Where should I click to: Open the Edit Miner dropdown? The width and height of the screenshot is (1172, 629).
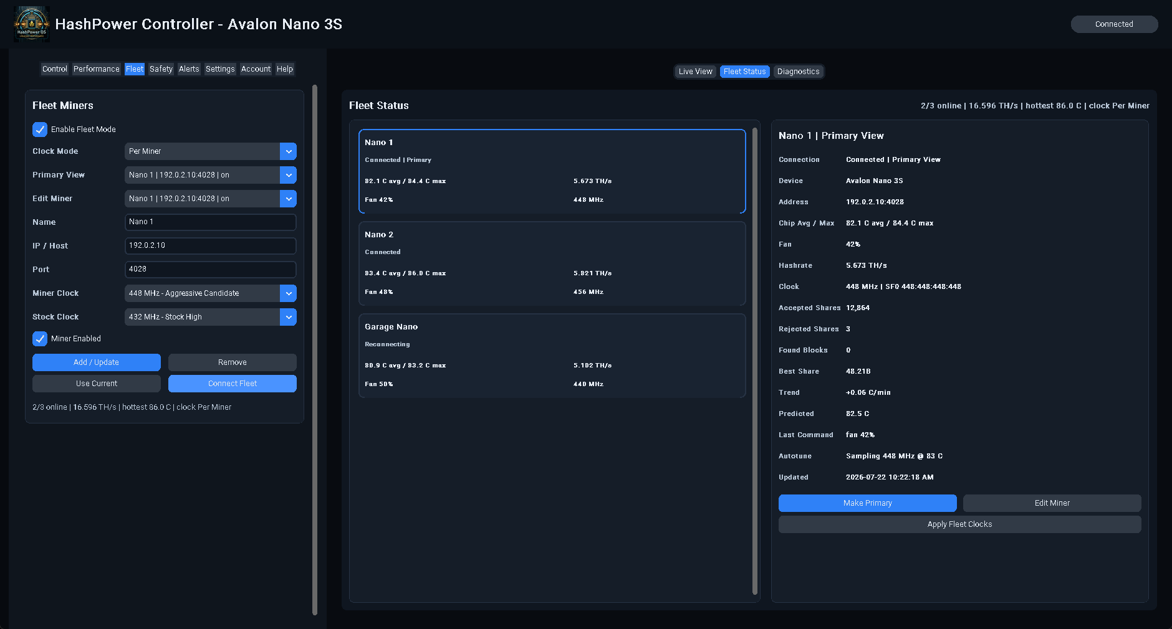tap(211, 199)
